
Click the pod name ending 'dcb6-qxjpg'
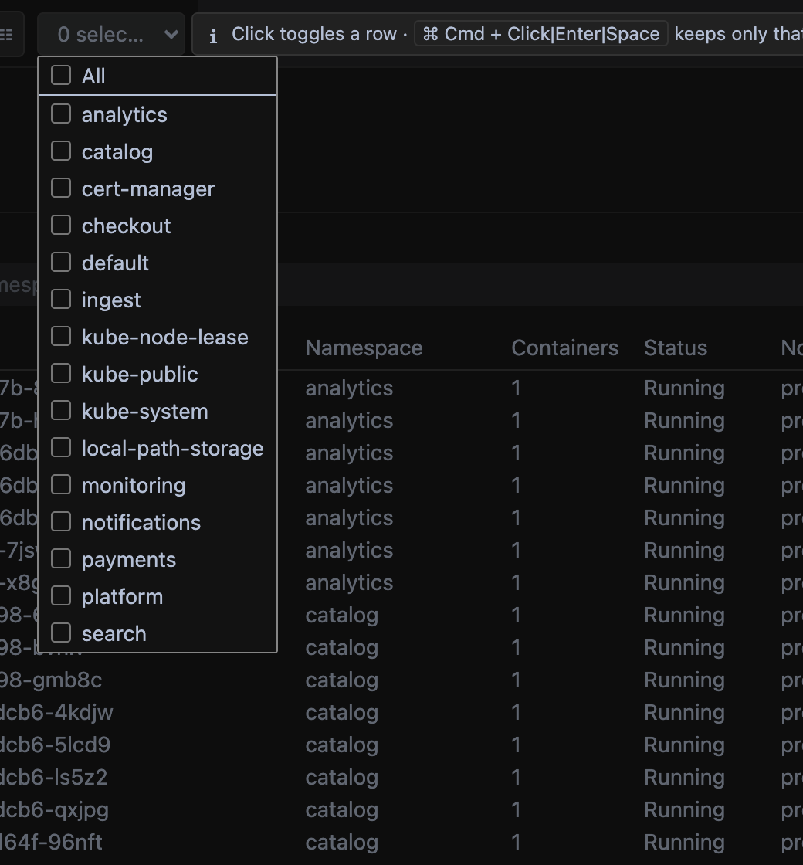click(x=54, y=810)
